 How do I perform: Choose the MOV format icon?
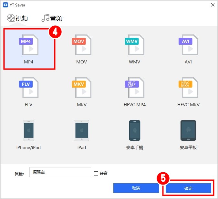coord(82,45)
